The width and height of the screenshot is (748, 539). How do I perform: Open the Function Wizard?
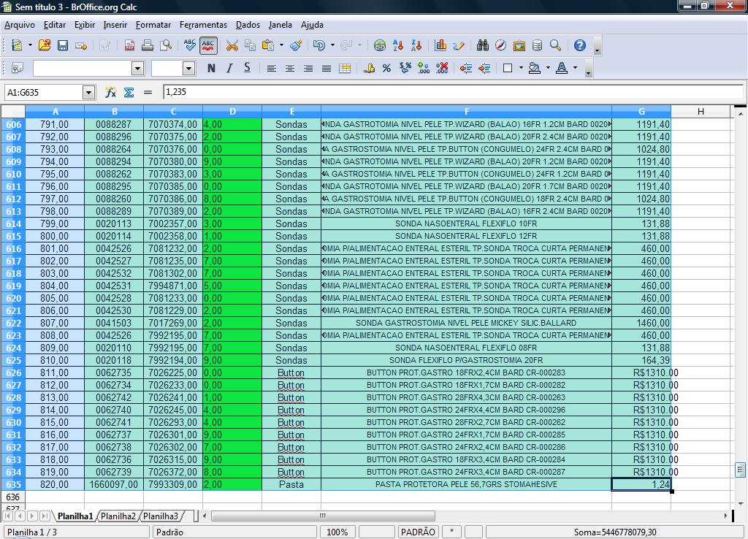(111, 92)
